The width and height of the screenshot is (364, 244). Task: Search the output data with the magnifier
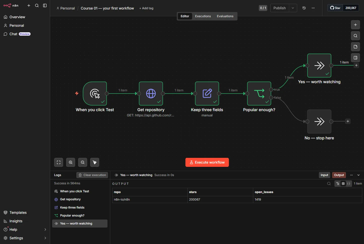(x=329, y=184)
